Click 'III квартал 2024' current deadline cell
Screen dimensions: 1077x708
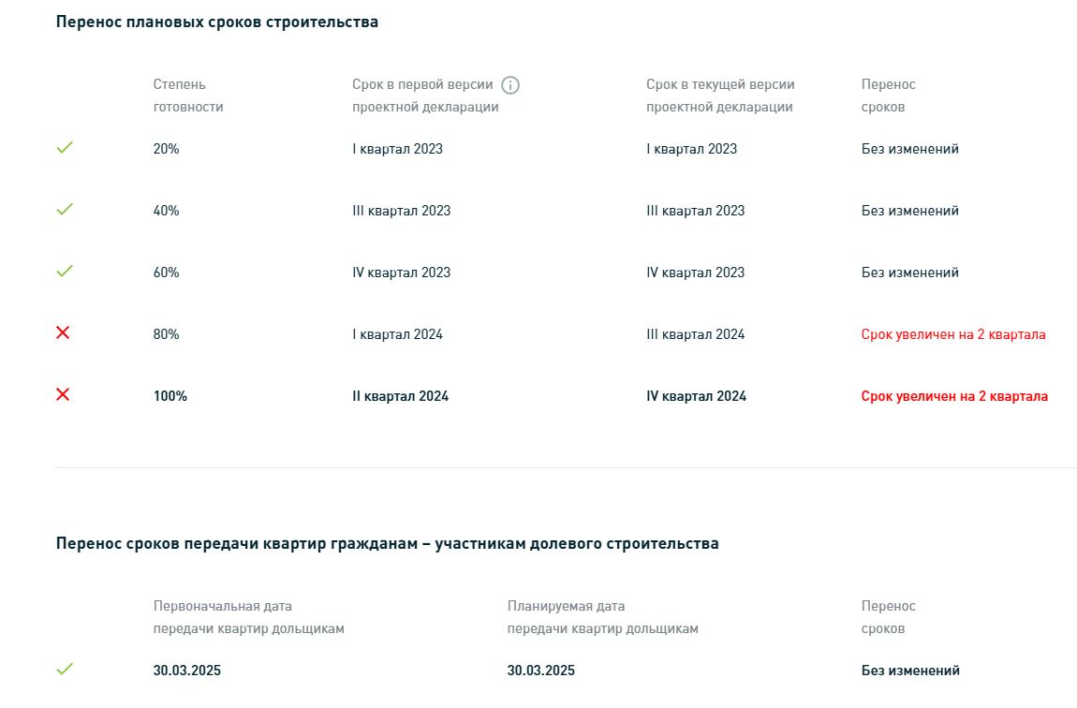click(695, 334)
